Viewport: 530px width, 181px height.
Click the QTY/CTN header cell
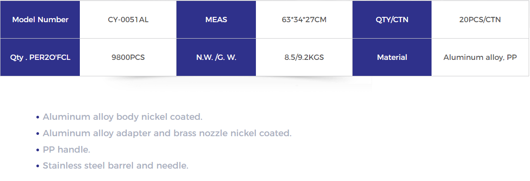392,20
